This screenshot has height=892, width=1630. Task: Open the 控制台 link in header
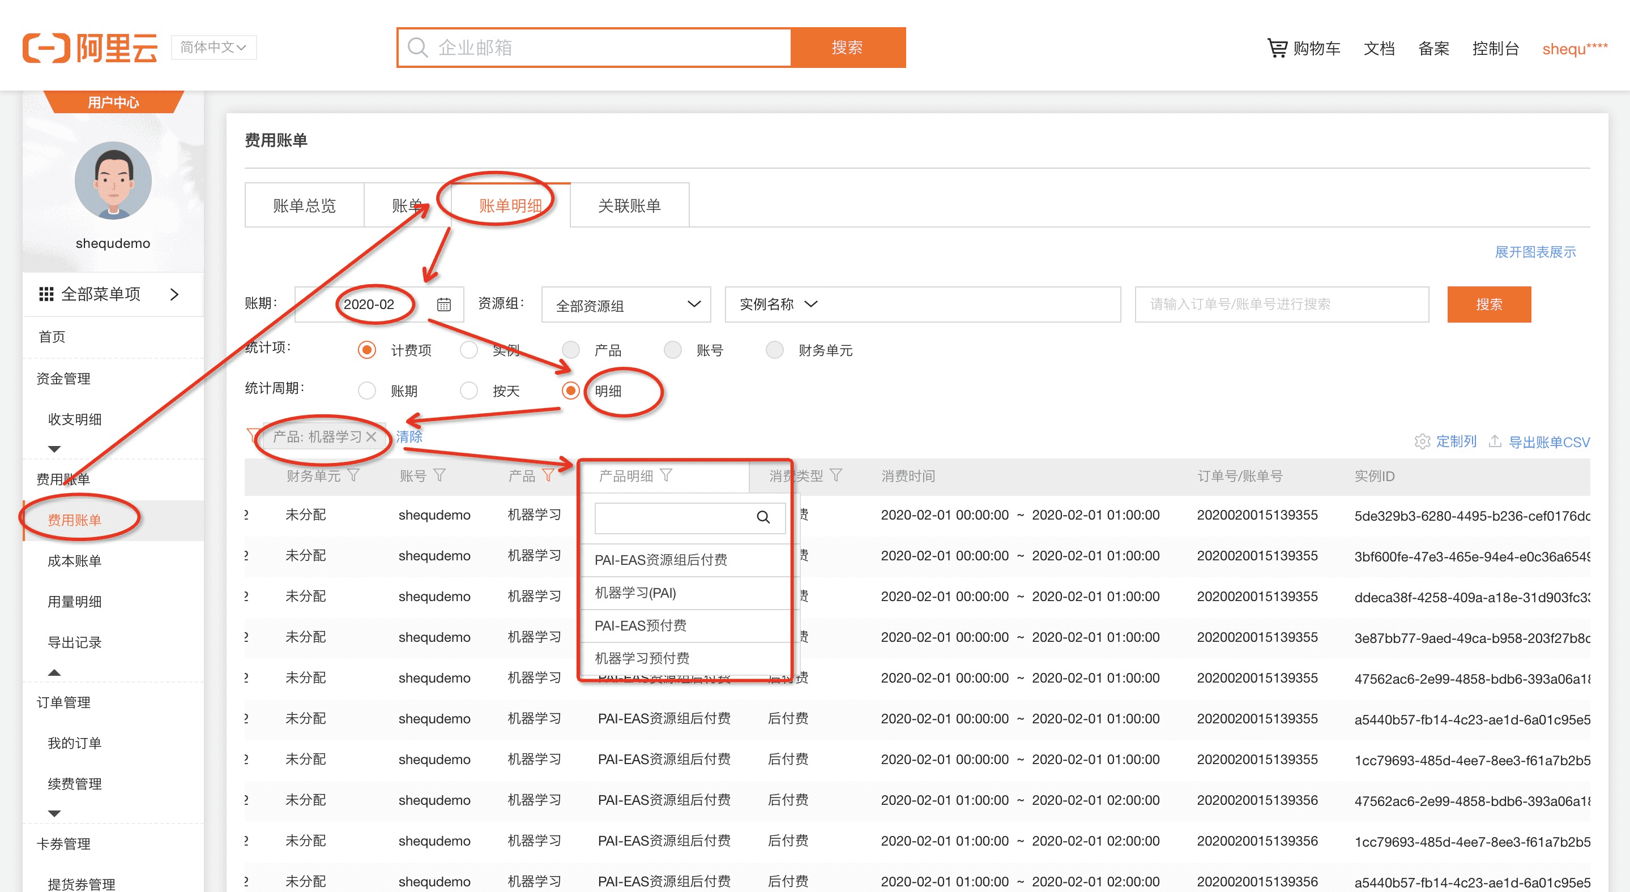(x=1495, y=49)
